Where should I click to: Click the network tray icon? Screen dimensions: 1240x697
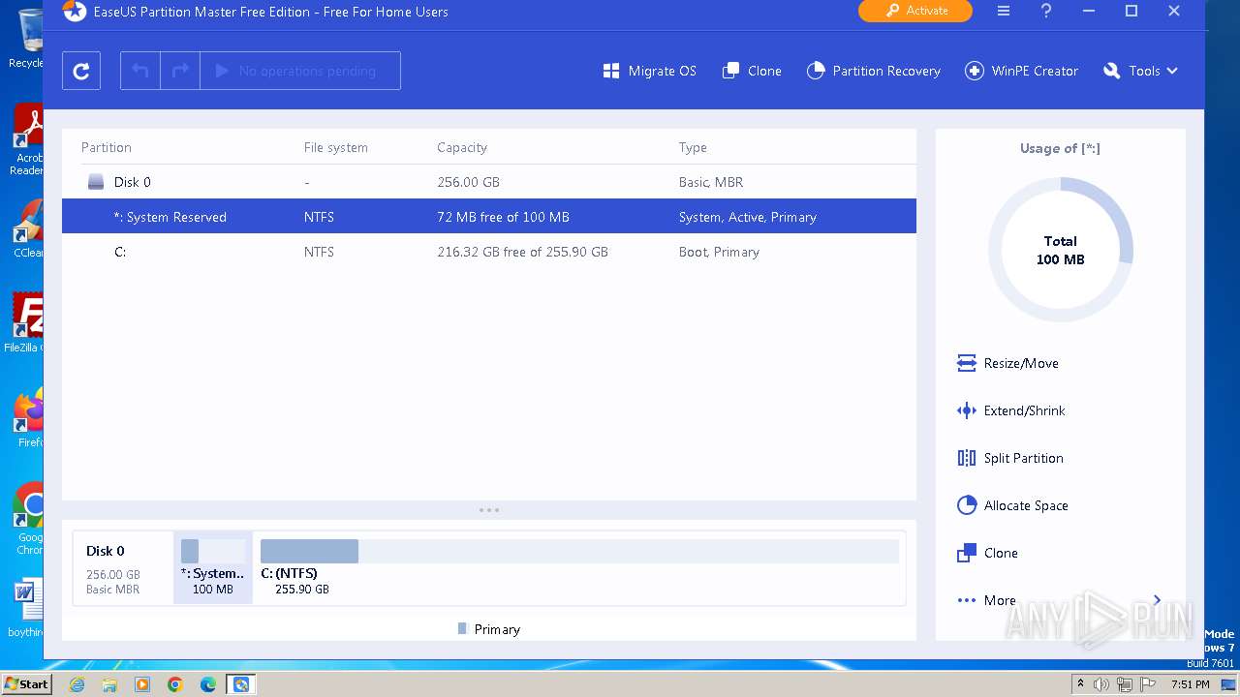(x=1123, y=684)
